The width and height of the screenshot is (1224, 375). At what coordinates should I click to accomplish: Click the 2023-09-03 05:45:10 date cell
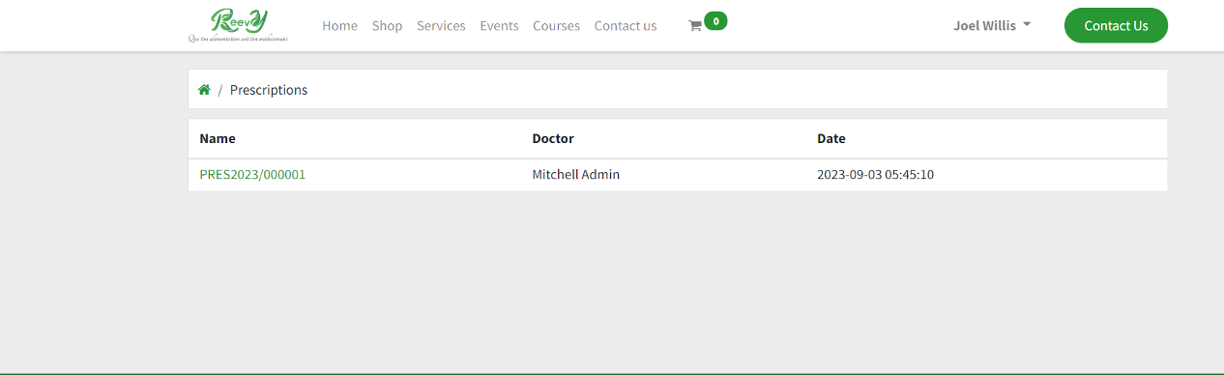point(875,175)
